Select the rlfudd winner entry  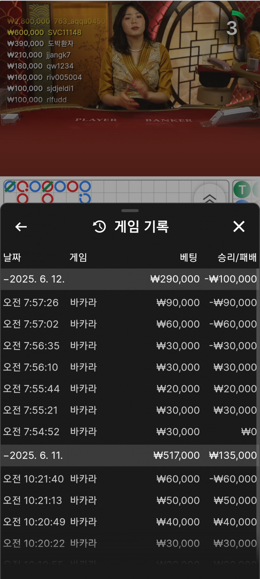click(37, 100)
